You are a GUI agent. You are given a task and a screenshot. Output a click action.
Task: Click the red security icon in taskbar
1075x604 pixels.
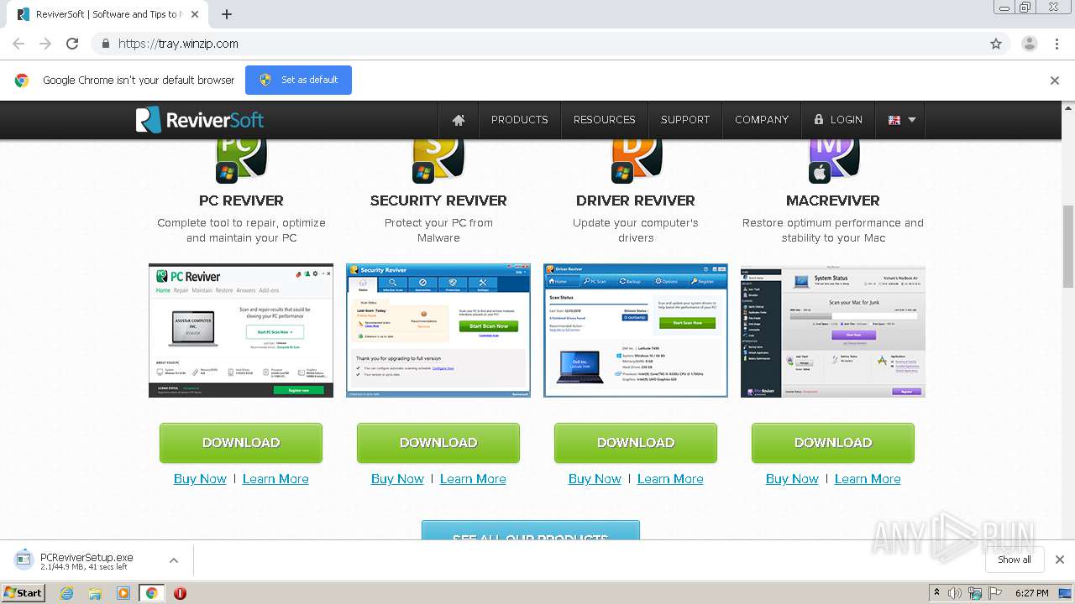180,593
